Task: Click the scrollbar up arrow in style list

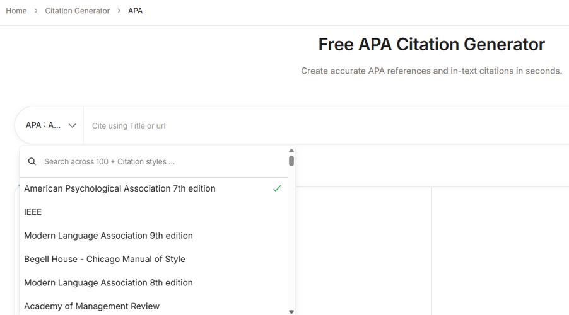Action: click(291, 151)
